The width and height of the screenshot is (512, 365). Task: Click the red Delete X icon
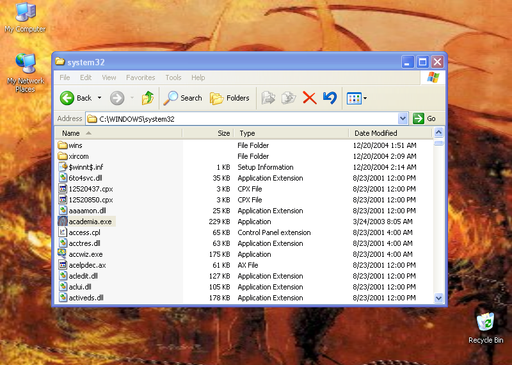[x=310, y=98]
